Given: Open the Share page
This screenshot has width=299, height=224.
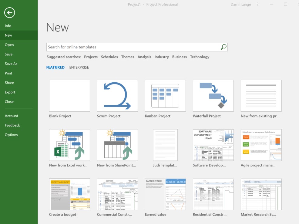Looking at the screenshot, I should point(19,83).
